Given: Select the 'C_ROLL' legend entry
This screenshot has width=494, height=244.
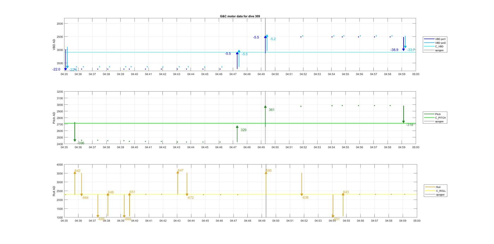Looking at the screenshot, I should coord(436,191).
